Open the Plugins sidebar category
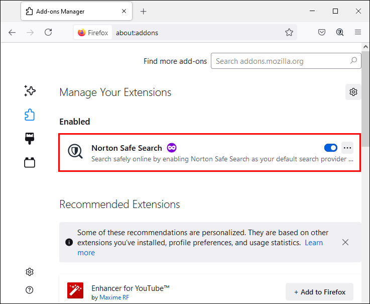The width and height of the screenshot is (370, 304). coord(30,163)
